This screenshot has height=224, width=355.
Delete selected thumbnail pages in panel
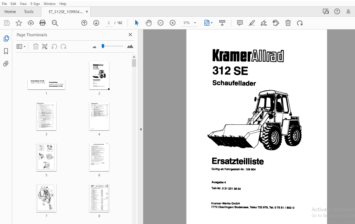[36, 46]
